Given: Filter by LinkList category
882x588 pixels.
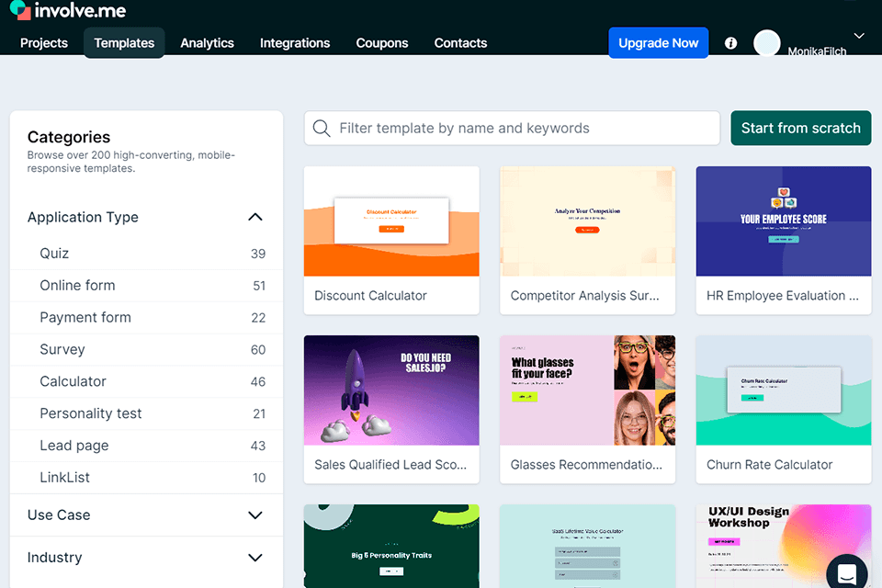Looking at the screenshot, I should (146, 479).
